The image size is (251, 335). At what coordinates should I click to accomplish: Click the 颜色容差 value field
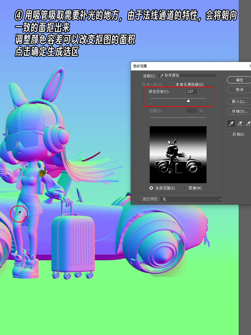(192, 92)
